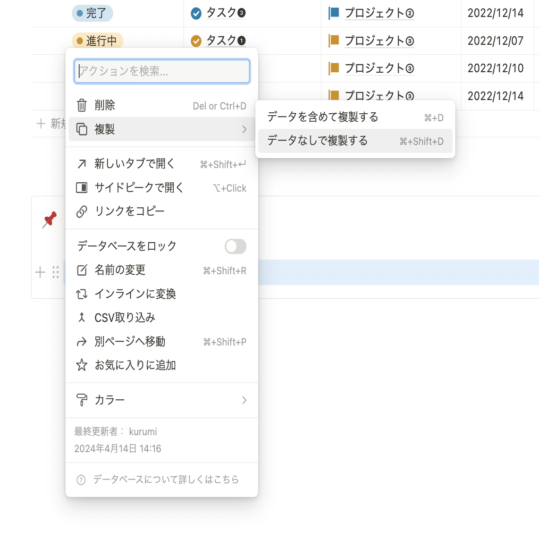The width and height of the screenshot is (539, 539).
Task: Click the 2022/12/07 date cell
Action: 496,41
